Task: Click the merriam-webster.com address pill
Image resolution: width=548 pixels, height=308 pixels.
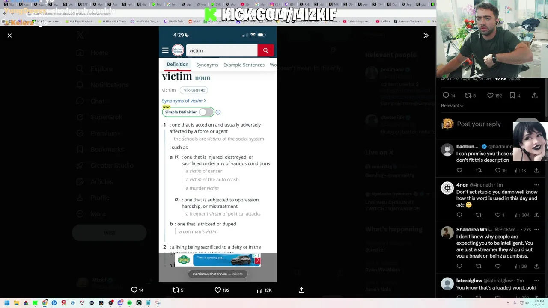Action: [217, 274]
